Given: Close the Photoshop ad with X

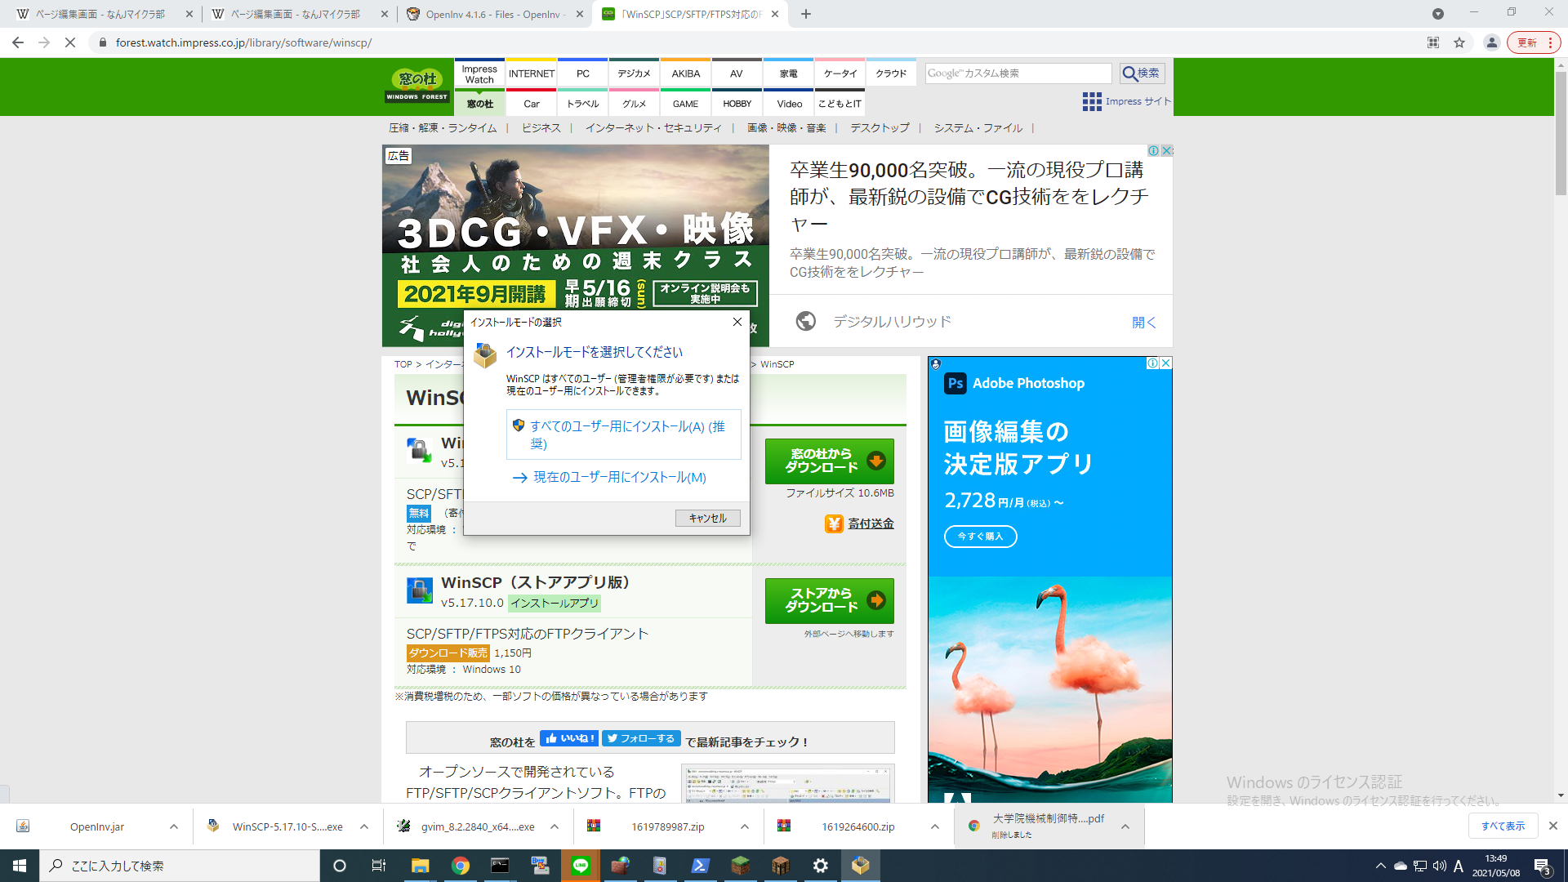Looking at the screenshot, I should tap(1166, 363).
